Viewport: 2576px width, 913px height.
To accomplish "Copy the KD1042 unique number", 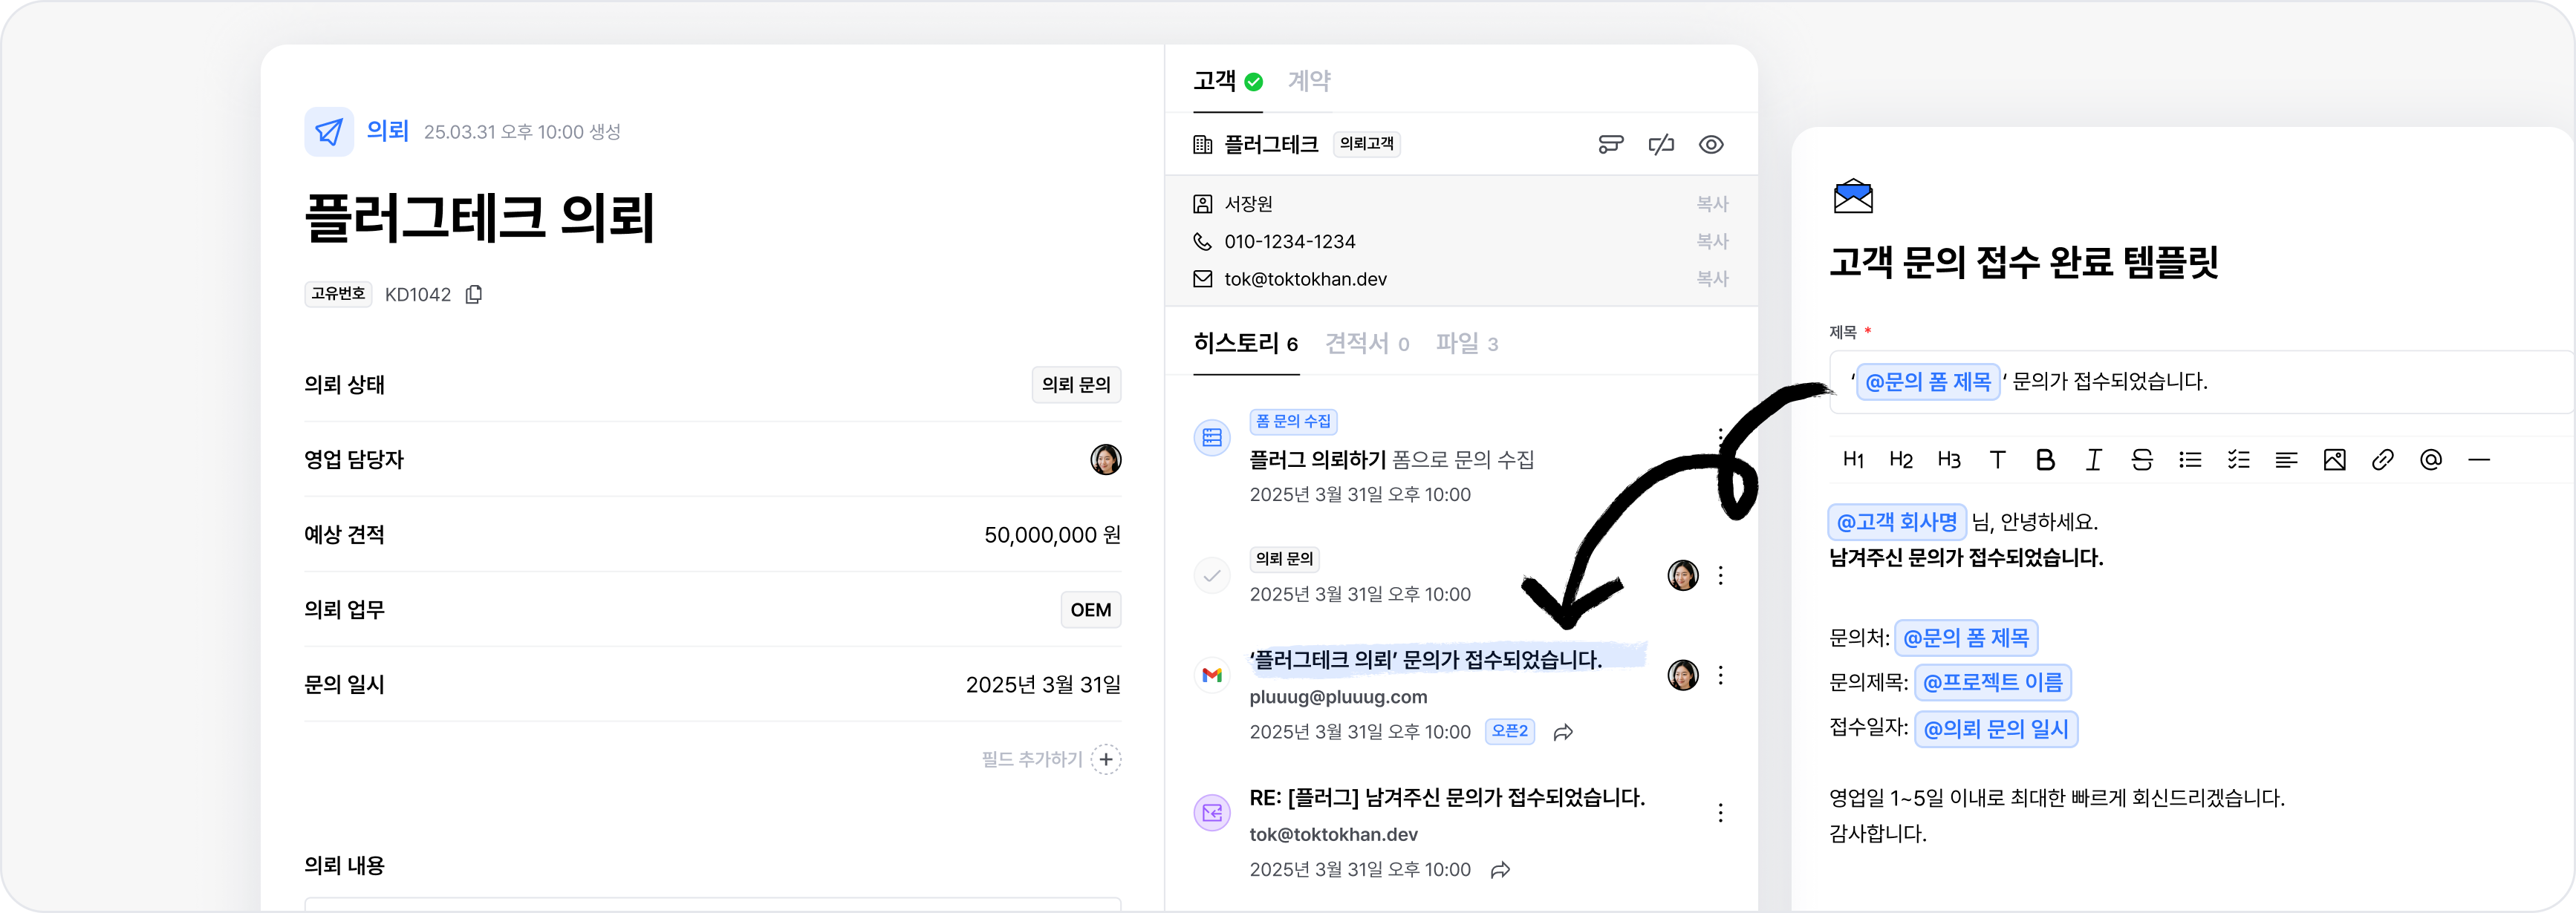I will click(x=474, y=294).
